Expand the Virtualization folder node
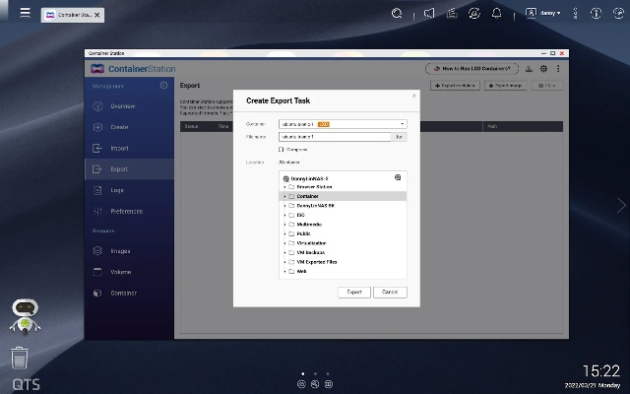Image resolution: width=630 pixels, height=394 pixels. [x=284, y=243]
